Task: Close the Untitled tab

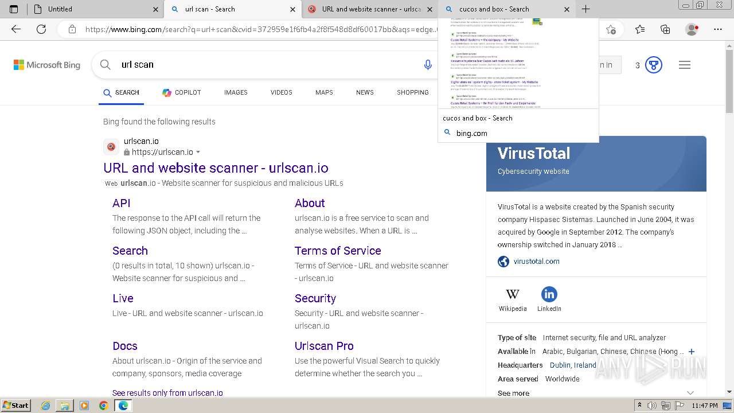Action: coord(155,9)
